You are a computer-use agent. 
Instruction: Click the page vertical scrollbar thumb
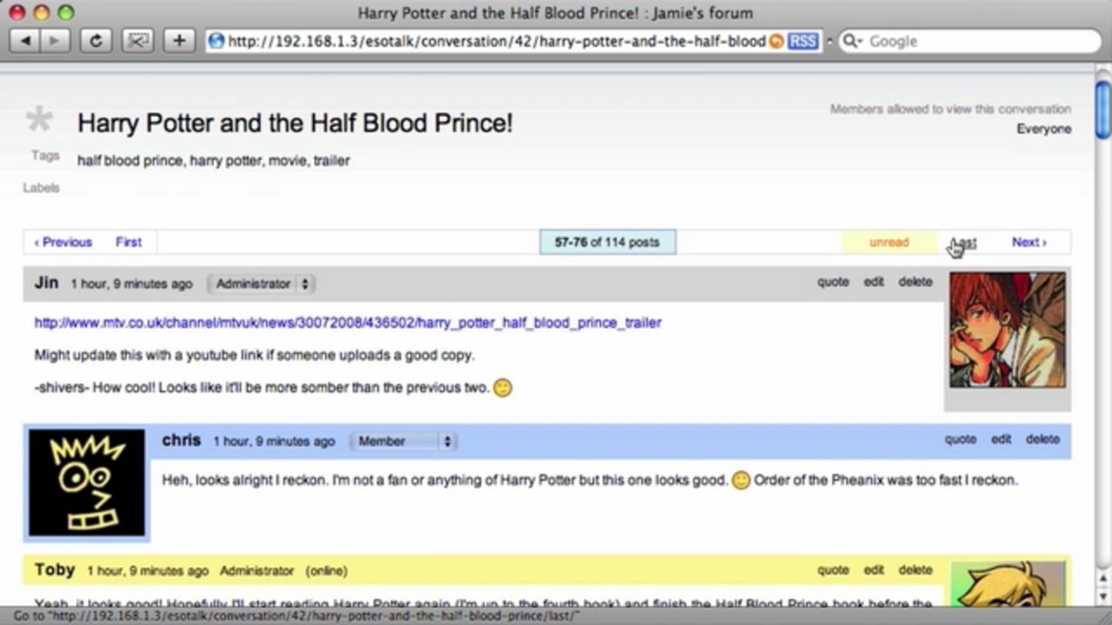(x=1103, y=110)
